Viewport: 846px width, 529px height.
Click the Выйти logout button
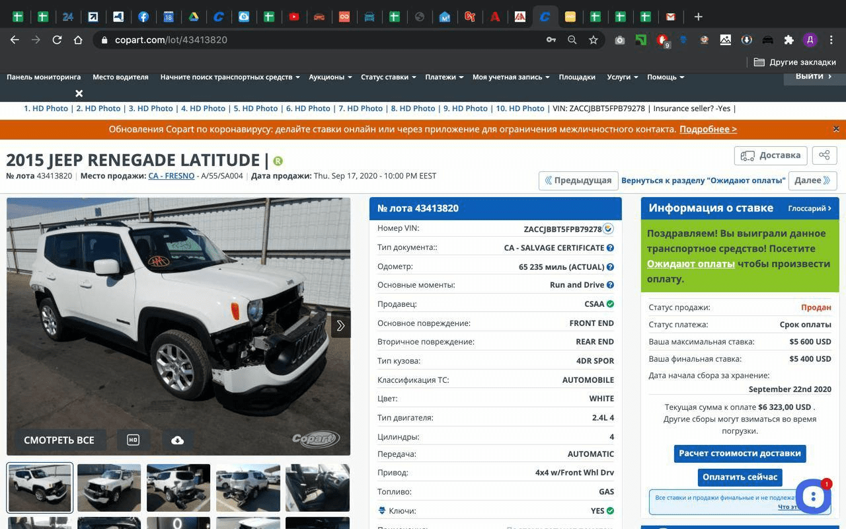point(814,76)
